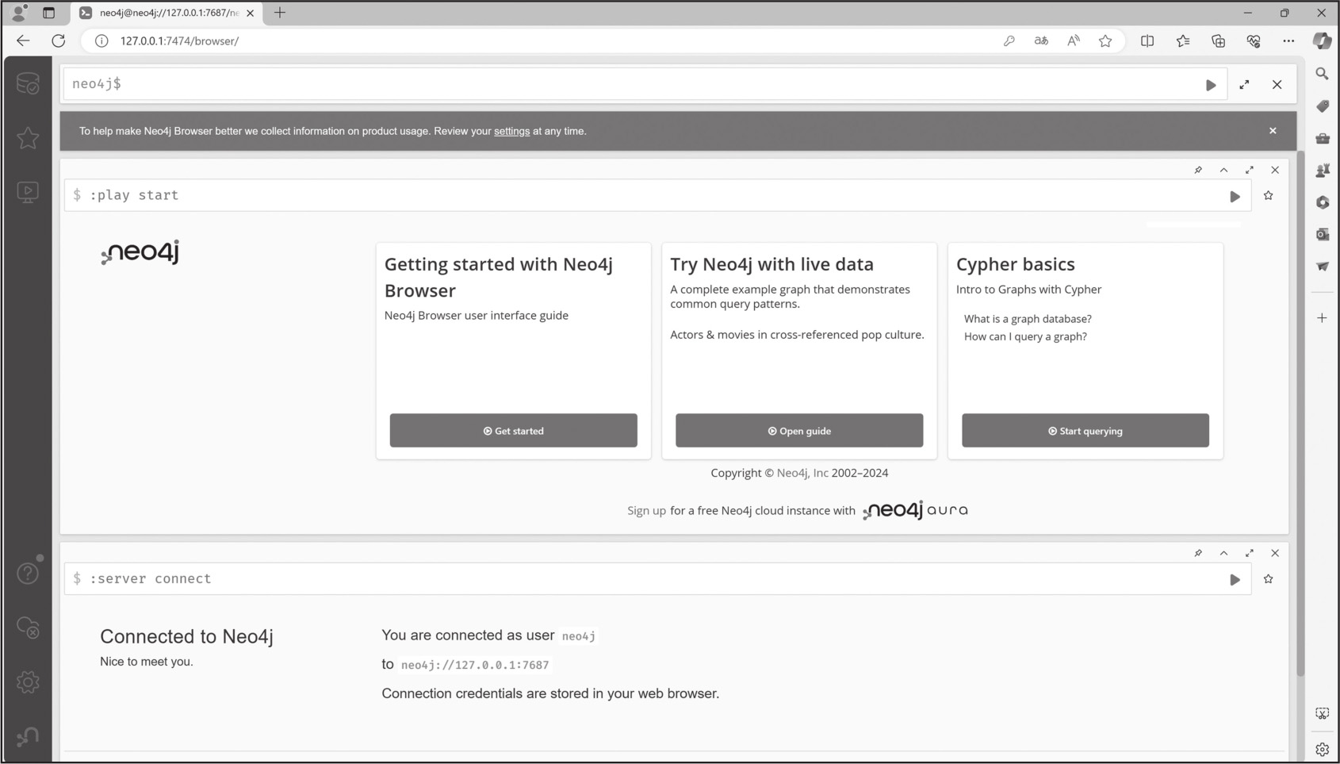Open Edge sidebar settings gear at bottom
The height and width of the screenshot is (764, 1340).
[x=1322, y=749]
